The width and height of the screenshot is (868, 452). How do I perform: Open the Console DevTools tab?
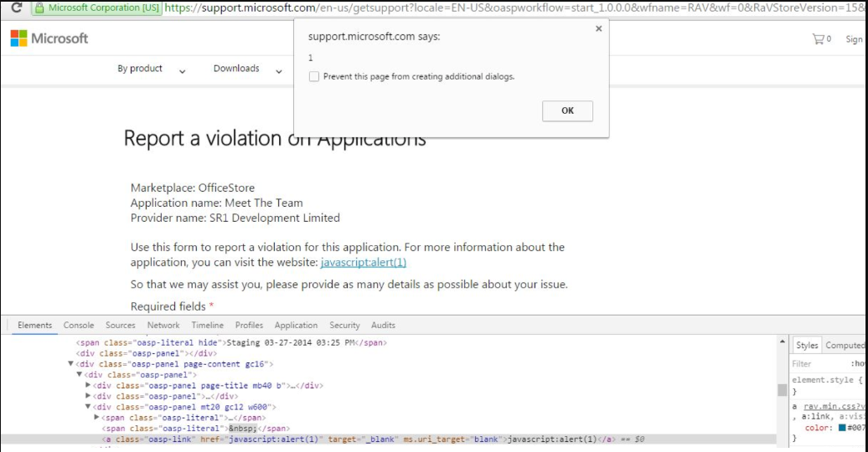coord(79,326)
